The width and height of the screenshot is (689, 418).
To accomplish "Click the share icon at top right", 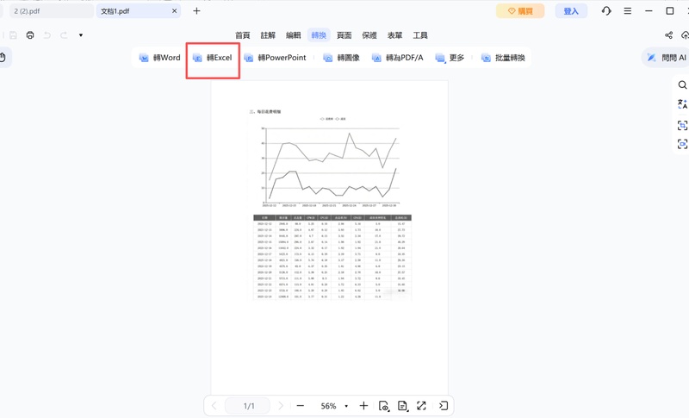I will point(669,35).
